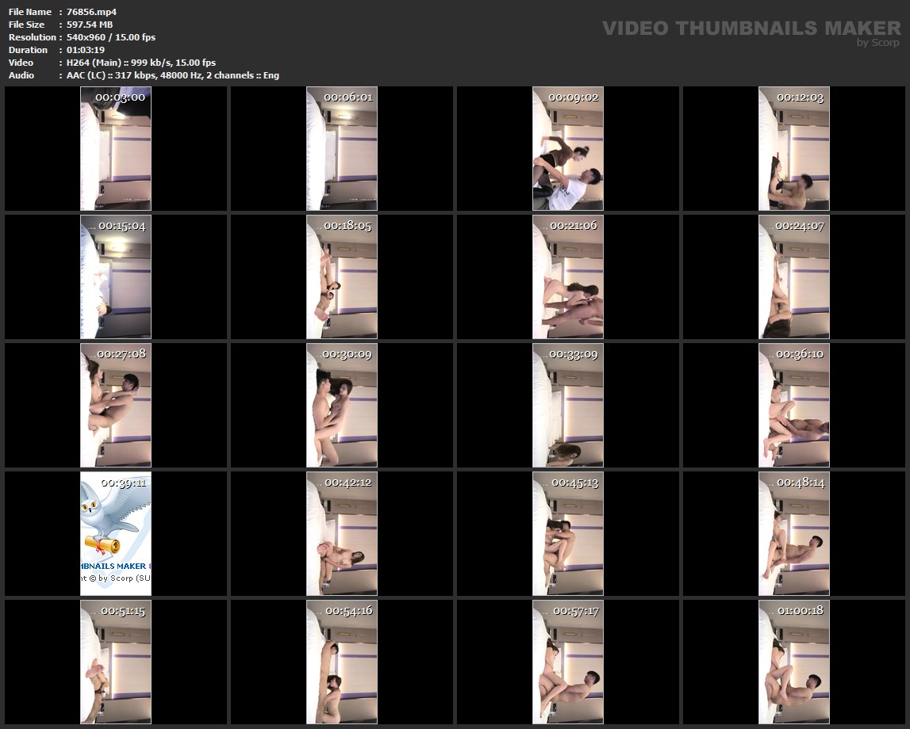Click the 00:24:07 timestamp label
Screen dimensions: 910x729
(x=800, y=226)
